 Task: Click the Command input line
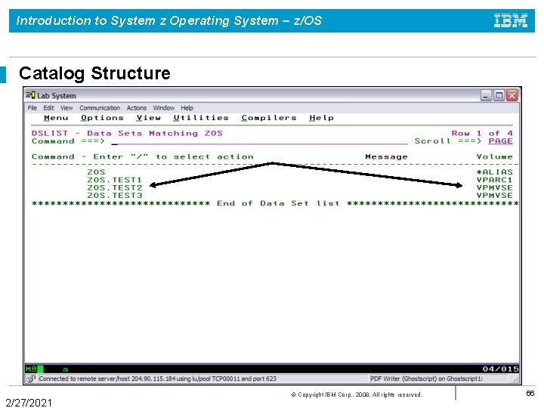[259, 141]
